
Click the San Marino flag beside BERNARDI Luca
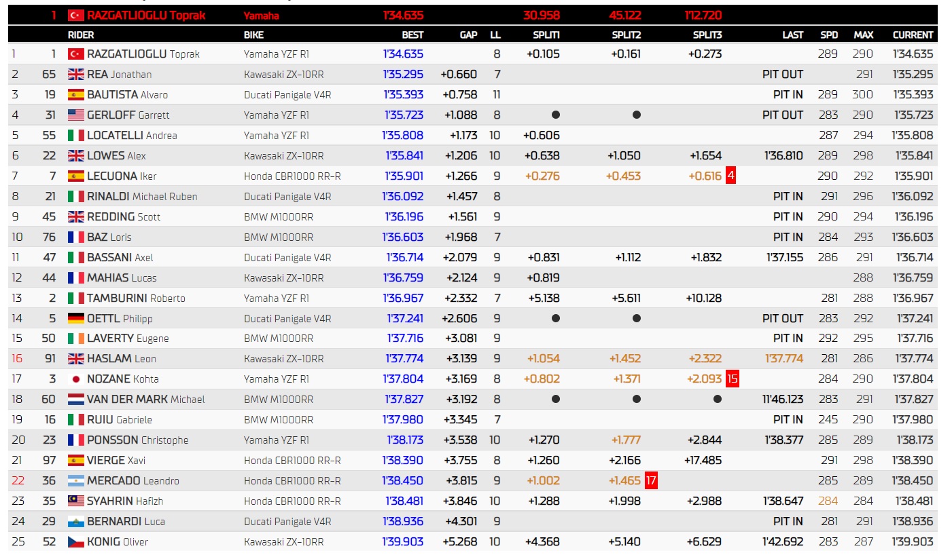coord(75,521)
